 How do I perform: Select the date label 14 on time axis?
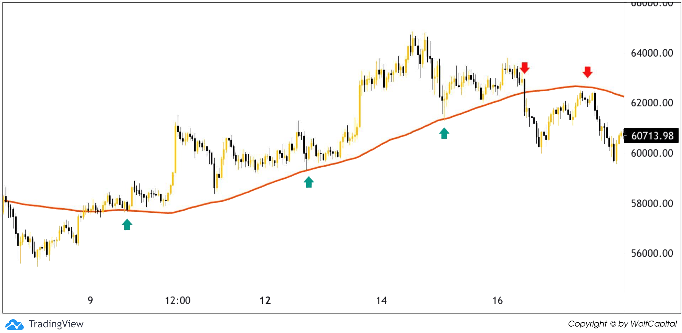tap(381, 300)
